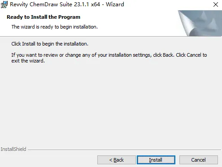Image resolution: width=222 pixels, height=167 pixels.
Task: Close the ChemDraw Suite wizard window
Action: point(216,4)
